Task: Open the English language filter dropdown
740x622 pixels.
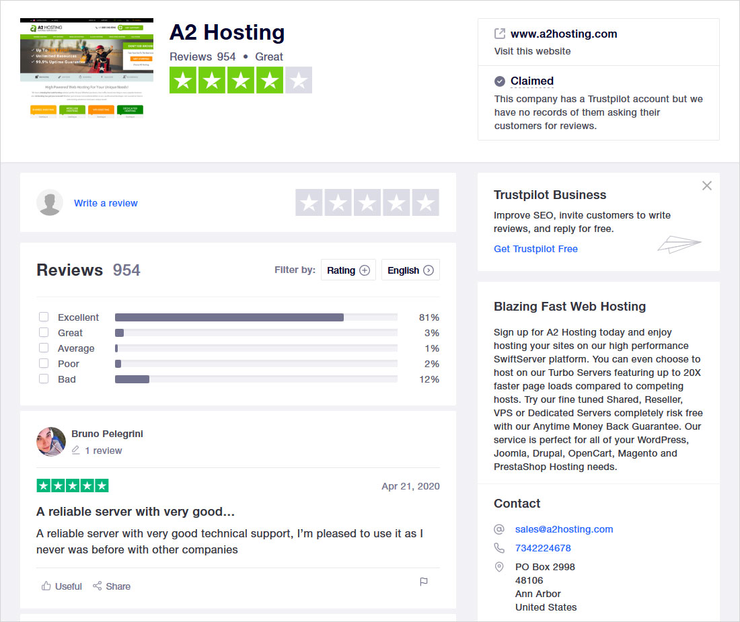Action: click(x=410, y=270)
